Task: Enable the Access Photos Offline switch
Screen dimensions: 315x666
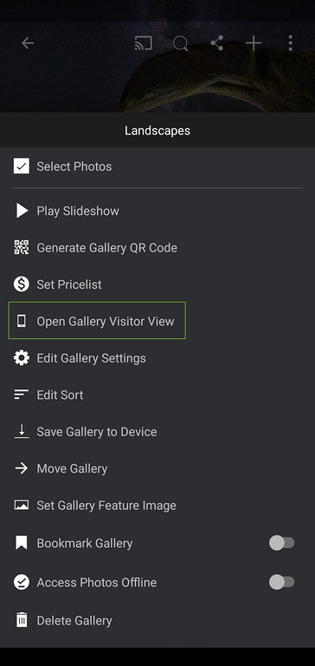Action: pyautogui.click(x=282, y=582)
